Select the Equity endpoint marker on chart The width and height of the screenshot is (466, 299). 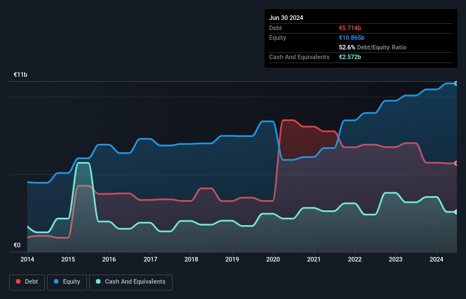point(456,84)
